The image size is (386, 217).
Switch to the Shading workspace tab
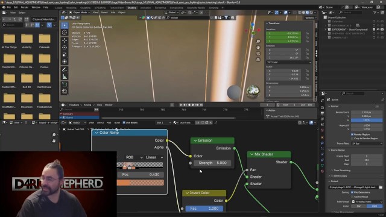(x=131, y=8)
